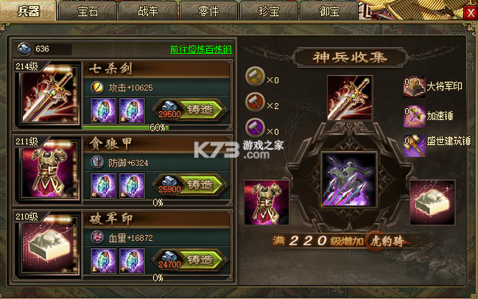This screenshot has width=478, height=299.
Task: Select the 破军印 seal icon in list
Action: [x=48, y=245]
